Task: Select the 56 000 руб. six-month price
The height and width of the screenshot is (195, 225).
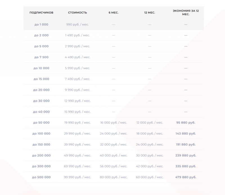Action: click(x=114, y=166)
